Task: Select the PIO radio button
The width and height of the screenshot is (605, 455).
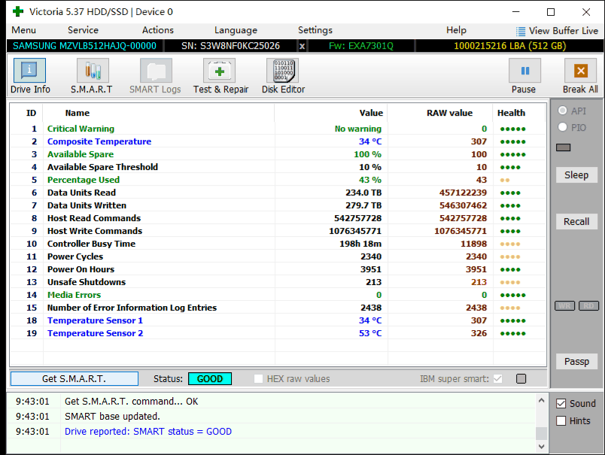Action: pos(563,127)
